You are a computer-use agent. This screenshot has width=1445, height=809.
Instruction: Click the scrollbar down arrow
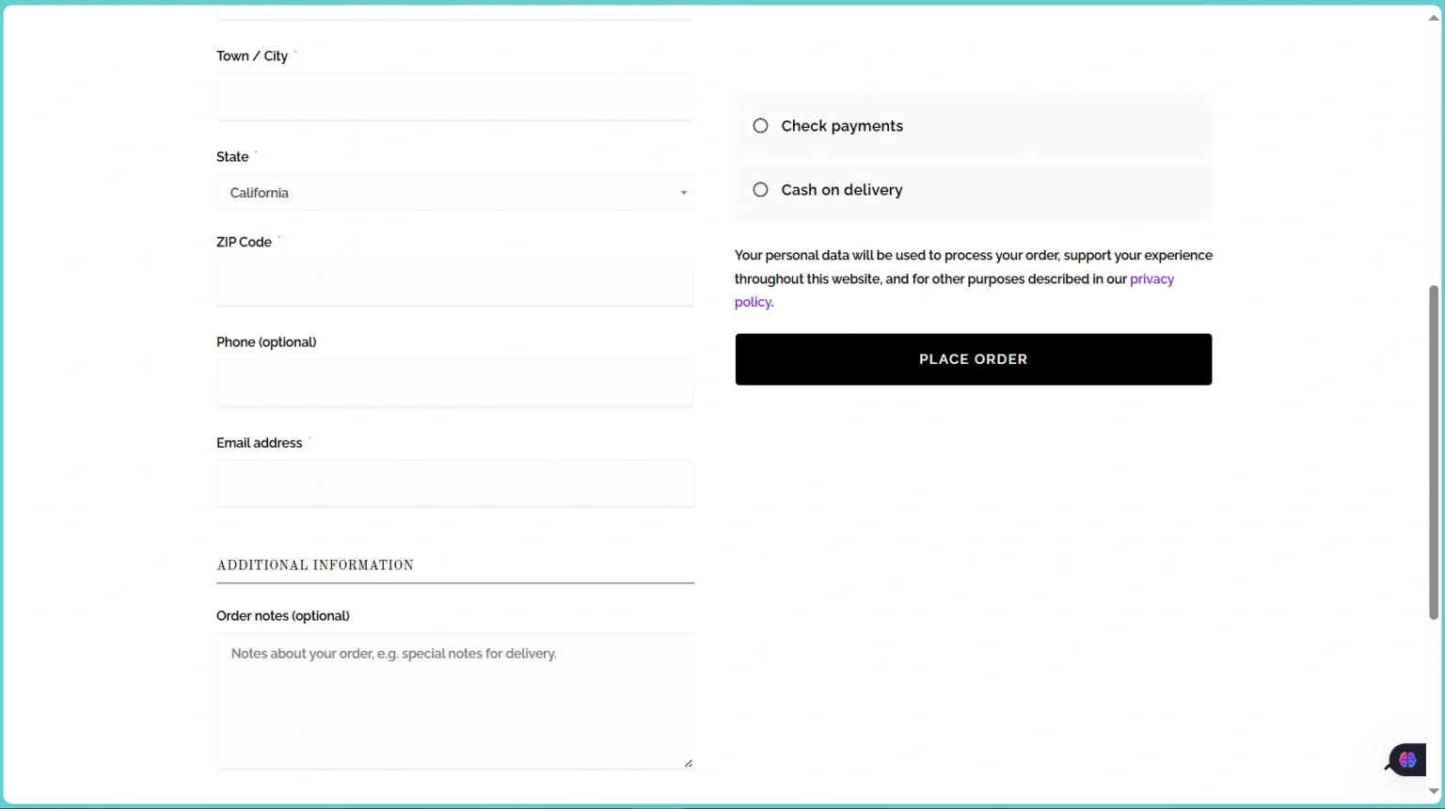coord(1434,791)
